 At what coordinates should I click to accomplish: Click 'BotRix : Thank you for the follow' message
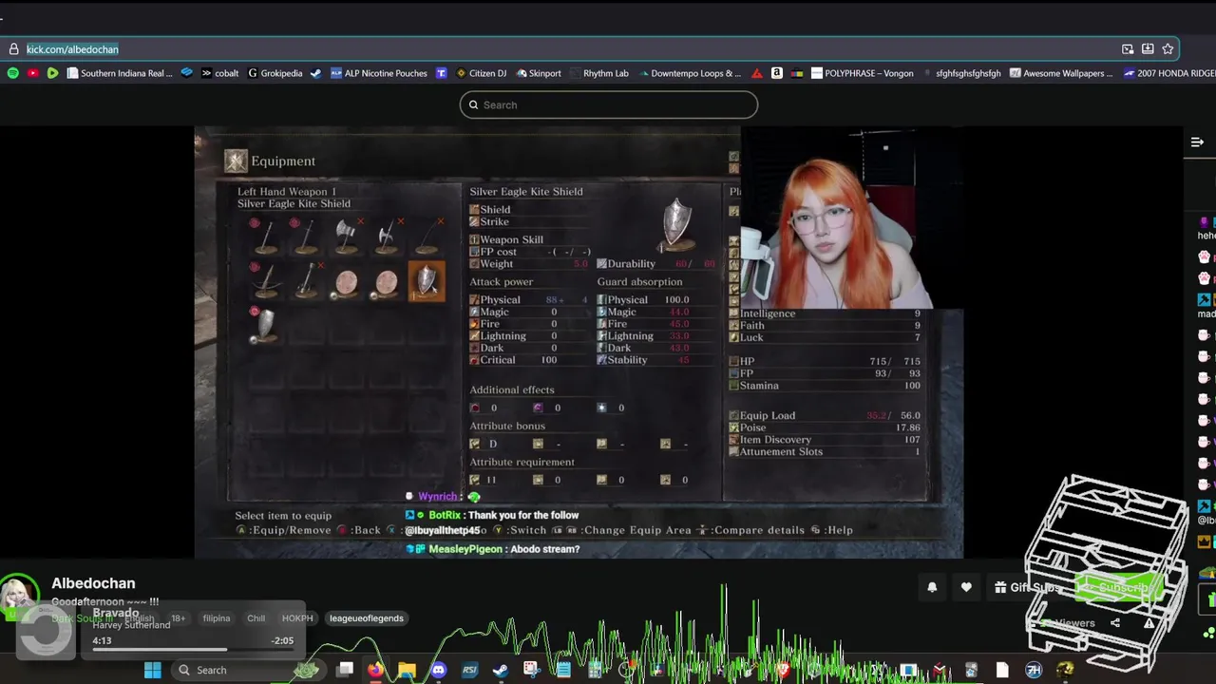491,515
